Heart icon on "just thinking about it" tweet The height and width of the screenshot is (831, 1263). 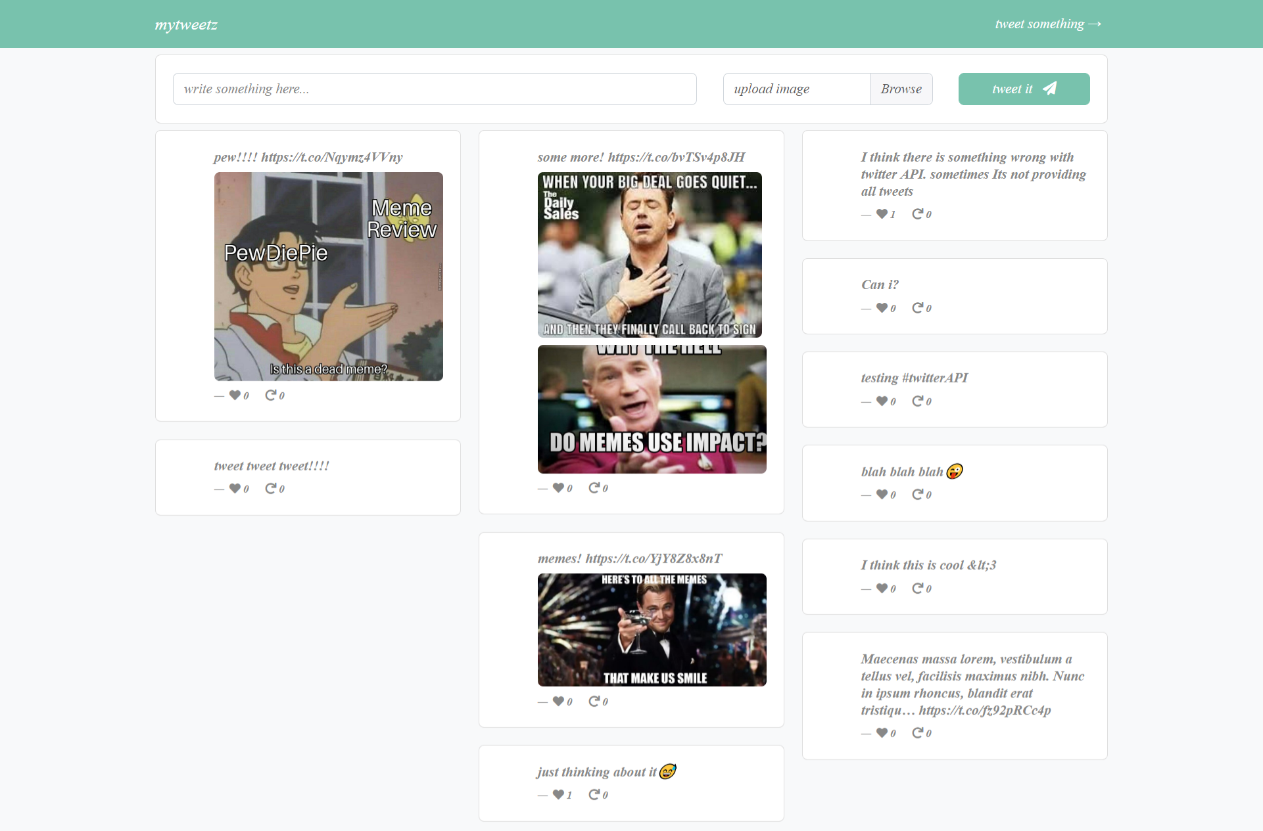(558, 794)
